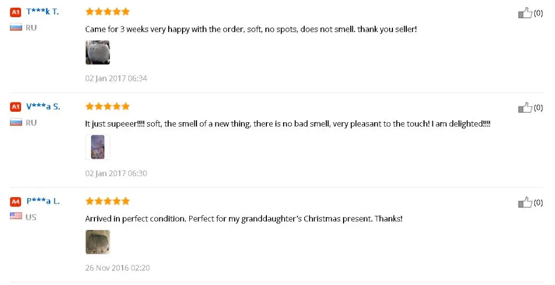Open reviewer profile V***a S.
Image resolution: width=555 pixels, height=285 pixels.
43,106
